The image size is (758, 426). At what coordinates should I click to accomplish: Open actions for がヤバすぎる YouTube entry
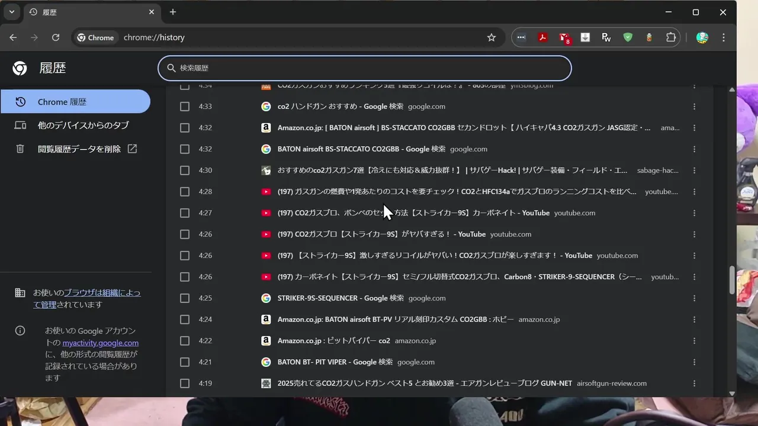click(x=694, y=234)
